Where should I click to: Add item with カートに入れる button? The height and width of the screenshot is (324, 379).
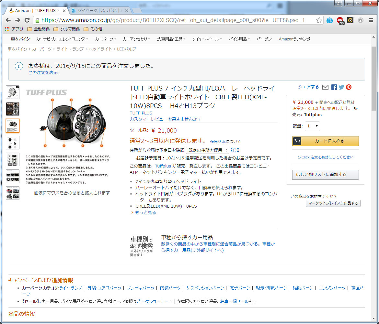tap(325, 141)
